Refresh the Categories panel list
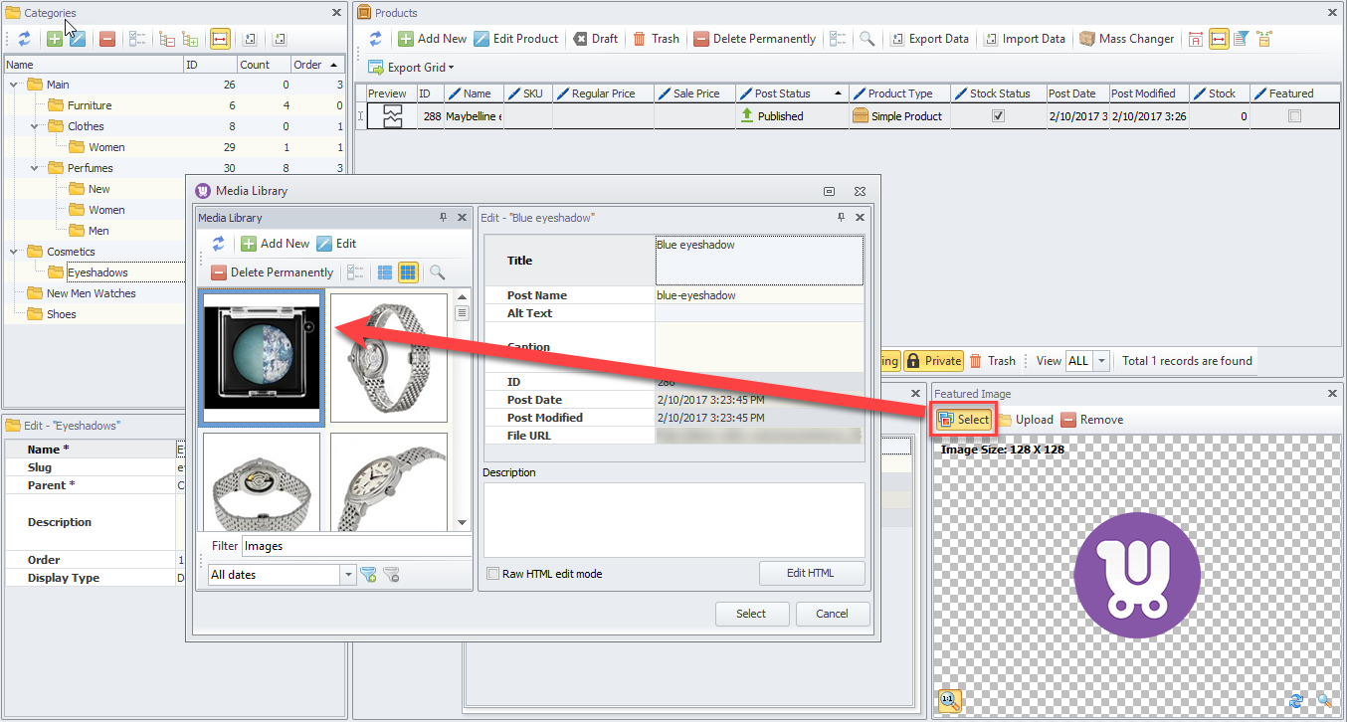 [x=25, y=39]
